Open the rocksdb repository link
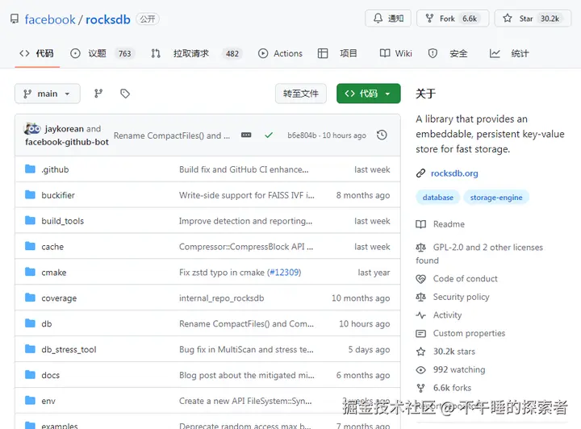The width and height of the screenshot is (581, 429). [x=108, y=19]
